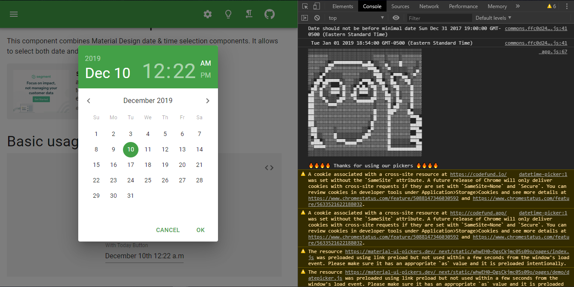
Task: Clear the DevTools console
Action: [317, 18]
